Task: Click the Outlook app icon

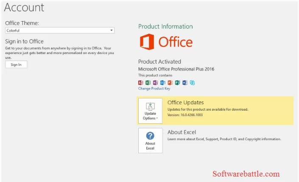Action: click(x=163, y=83)
